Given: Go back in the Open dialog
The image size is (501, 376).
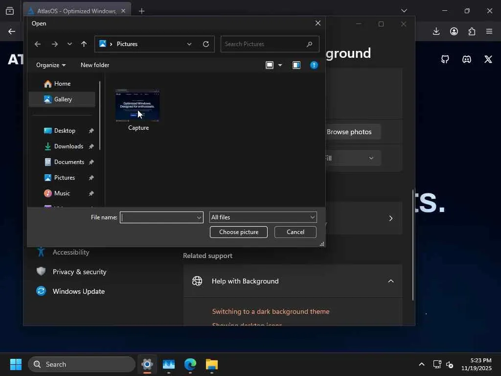Looking at the screenshot, I should point(37,44).
